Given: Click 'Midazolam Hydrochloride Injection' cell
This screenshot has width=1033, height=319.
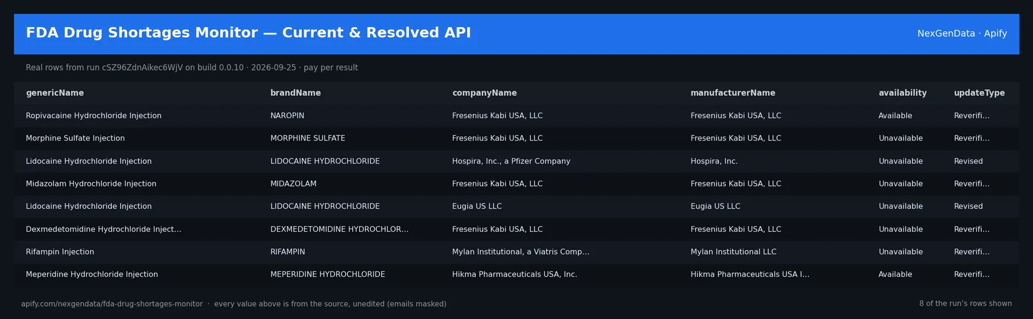Looking at the screenshot, I should [91, 184].
